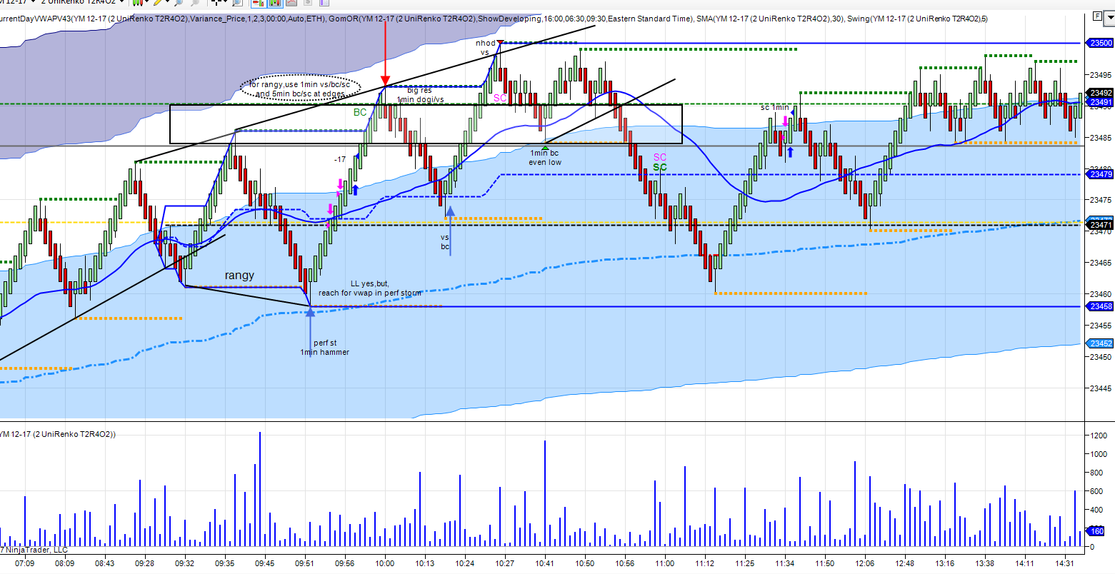Toggle the Chart Trader toolbar button
The width and height of the screenshot is (1115, 574).
[259, 2]
